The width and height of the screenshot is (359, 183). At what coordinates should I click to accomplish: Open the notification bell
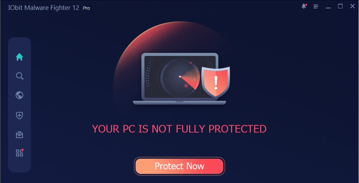[304, 6]
